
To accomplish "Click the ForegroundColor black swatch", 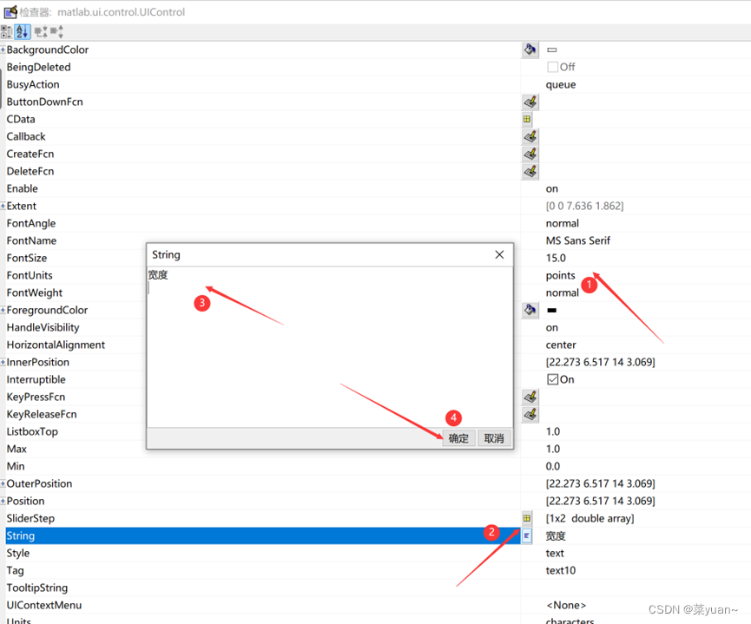I will pos(552,311).
